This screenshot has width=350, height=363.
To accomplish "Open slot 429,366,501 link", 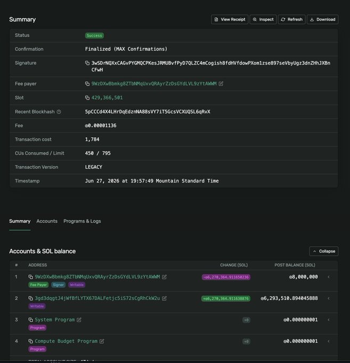I will pos(107,98).
